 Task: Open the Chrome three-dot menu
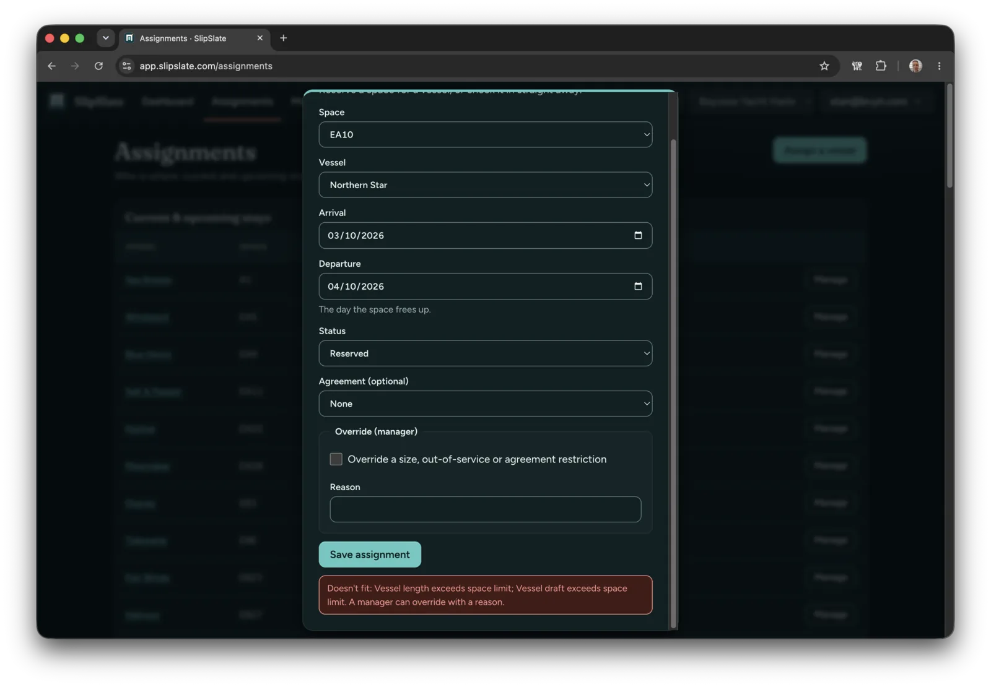pyautogui.click(x=939, y=66)
